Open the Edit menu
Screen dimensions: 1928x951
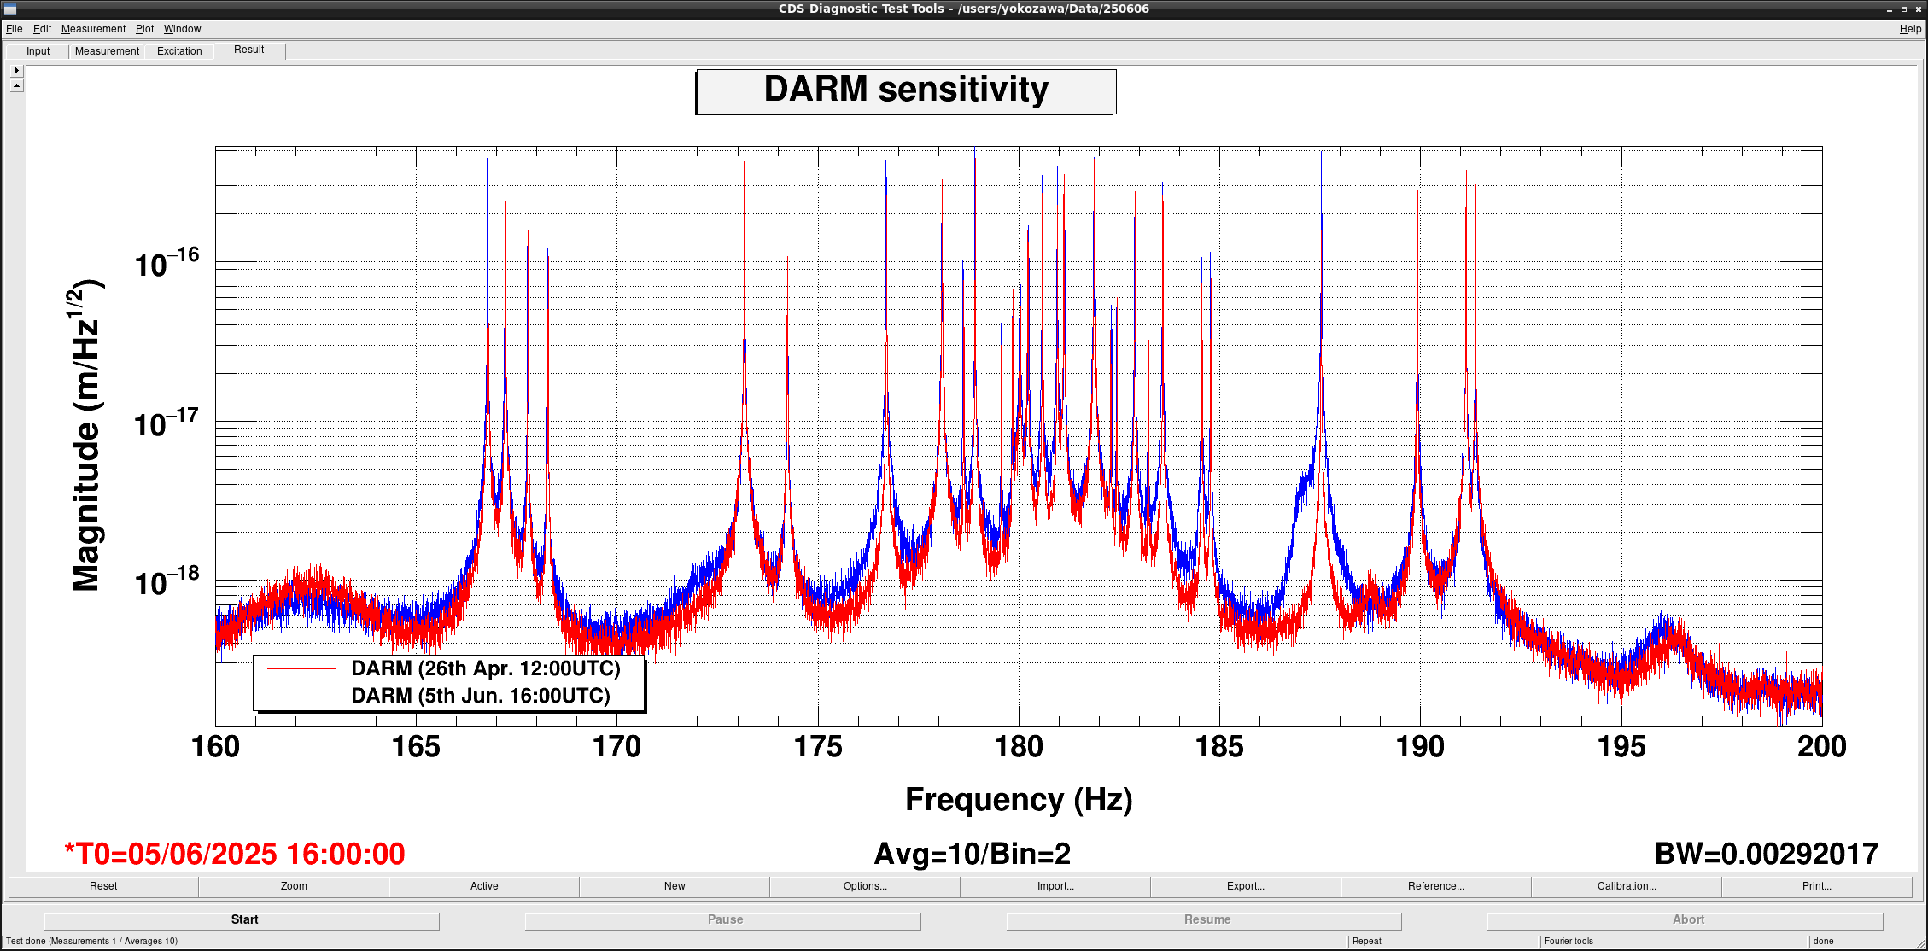pyautogui.click(x=42, y=29)
